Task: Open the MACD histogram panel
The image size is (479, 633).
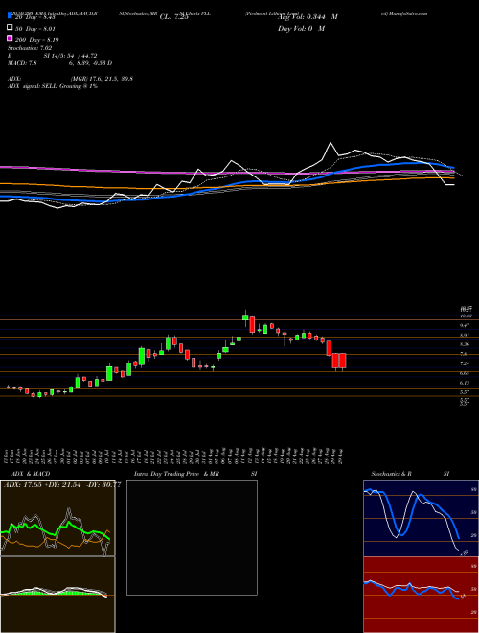Action: coord(57,595)
